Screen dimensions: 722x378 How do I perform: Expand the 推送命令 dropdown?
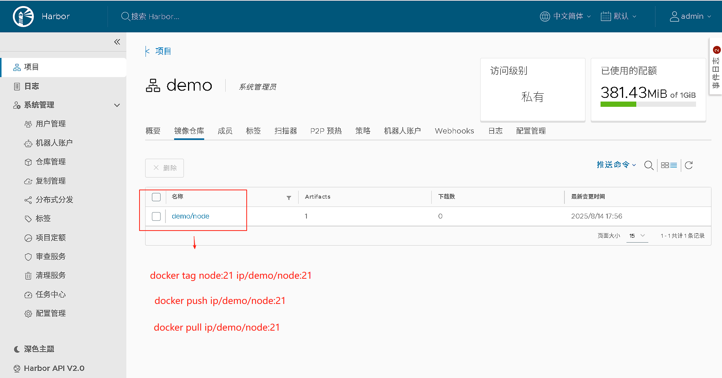click(616, 165)
